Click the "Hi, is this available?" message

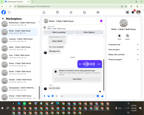56,47
